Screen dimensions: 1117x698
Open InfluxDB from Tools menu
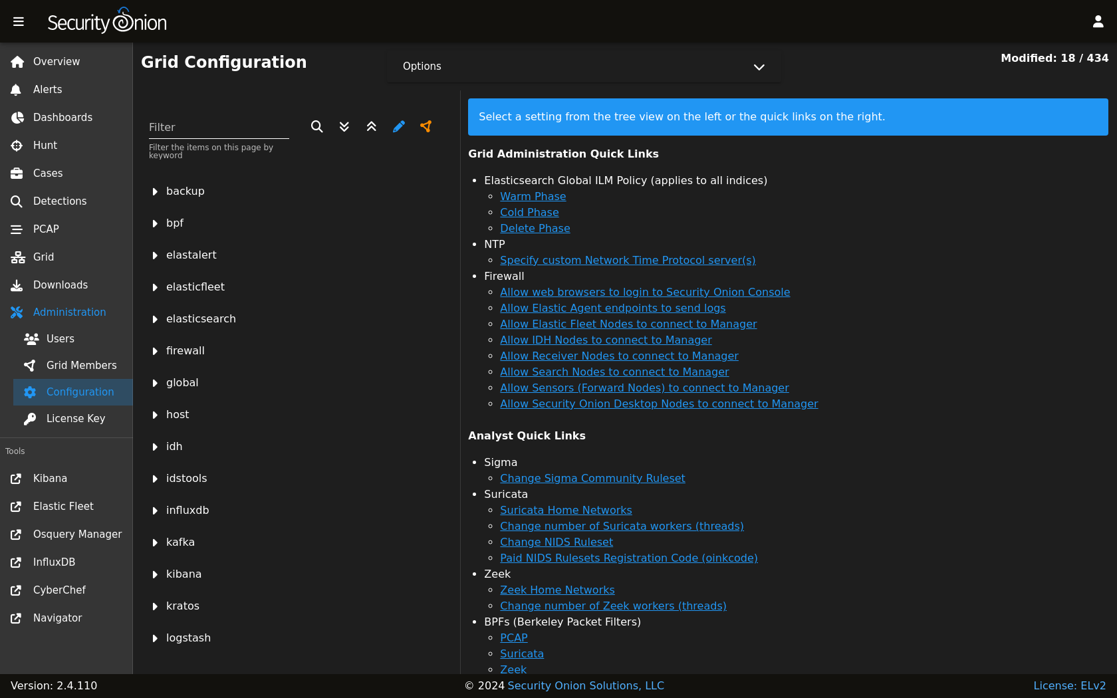[x=66, y=562]
